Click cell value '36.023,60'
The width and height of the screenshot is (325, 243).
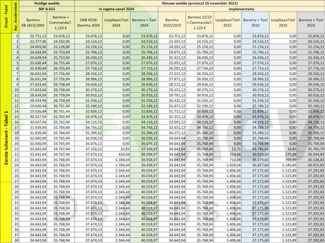(x=260, y=154)
